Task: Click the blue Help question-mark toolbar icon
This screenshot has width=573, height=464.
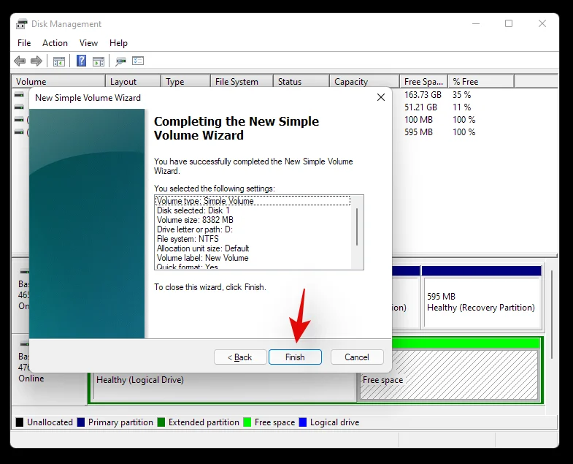Action: pyautogui.click(x=81, y=61)
